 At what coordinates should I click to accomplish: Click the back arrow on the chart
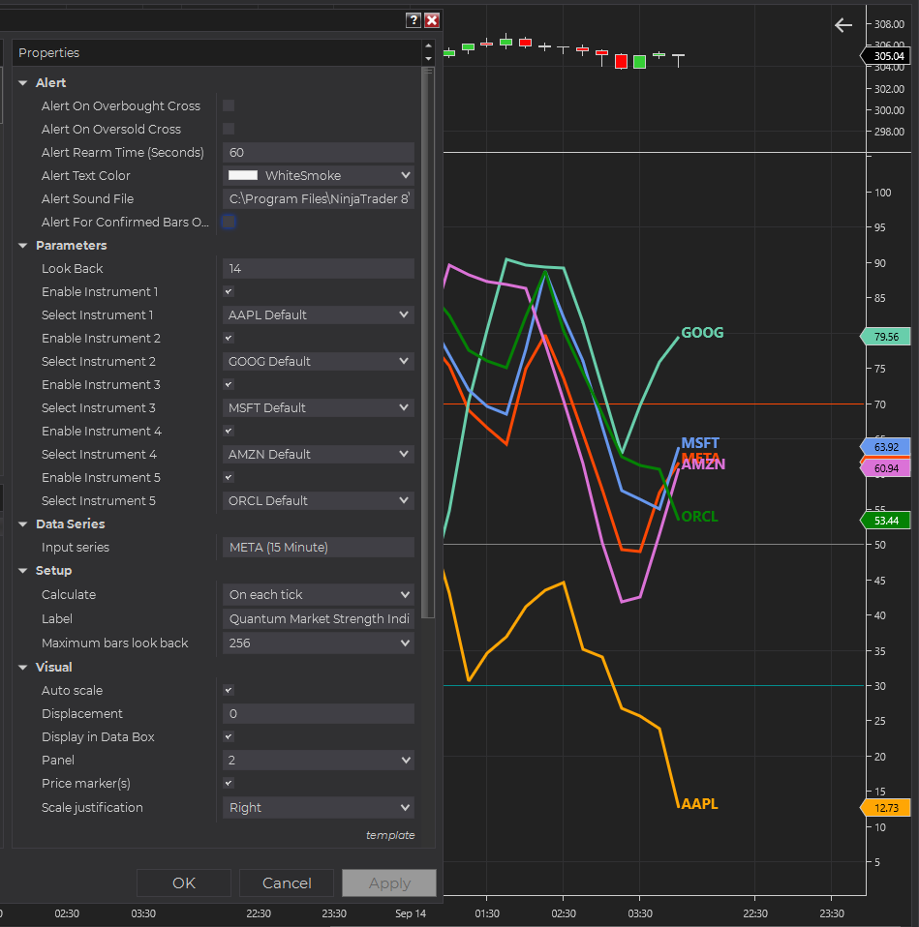pos(843,25)
